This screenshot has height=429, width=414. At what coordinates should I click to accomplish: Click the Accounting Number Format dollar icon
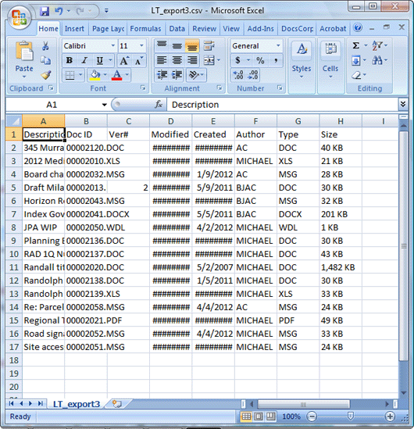(x=237, y=60)
